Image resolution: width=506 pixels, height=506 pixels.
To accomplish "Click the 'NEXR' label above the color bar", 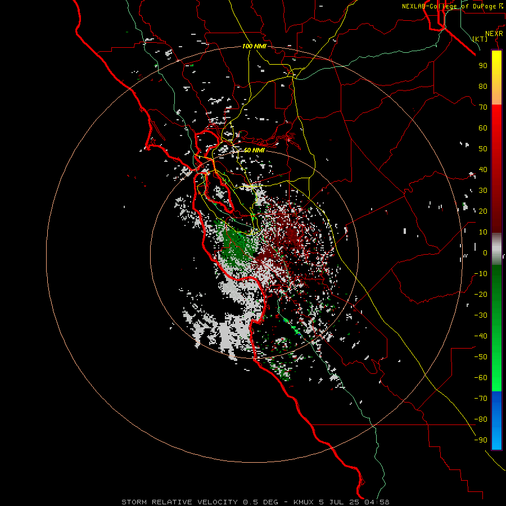I will 494,34.
